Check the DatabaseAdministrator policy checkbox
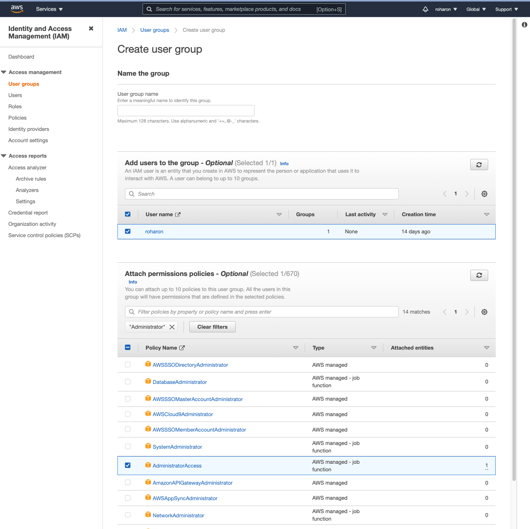 click(128, 382)
